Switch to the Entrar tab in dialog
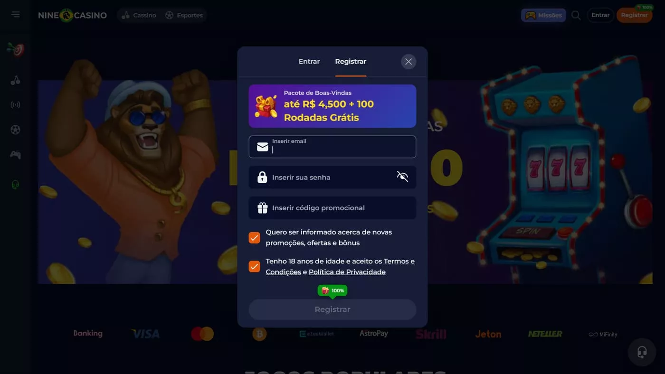665x374 pixels. tap(309, 62)
